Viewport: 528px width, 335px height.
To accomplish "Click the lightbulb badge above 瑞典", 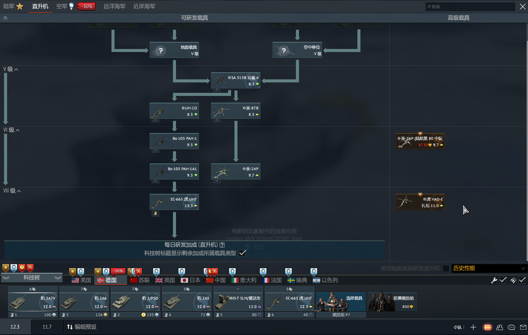I will coord(288,272).
